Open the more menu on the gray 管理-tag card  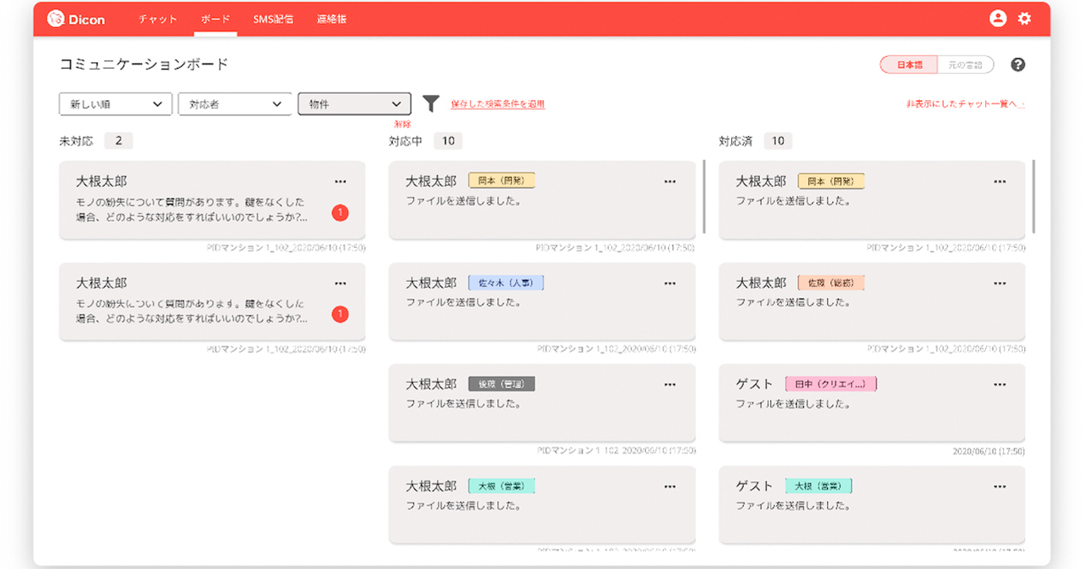point(670,385)
